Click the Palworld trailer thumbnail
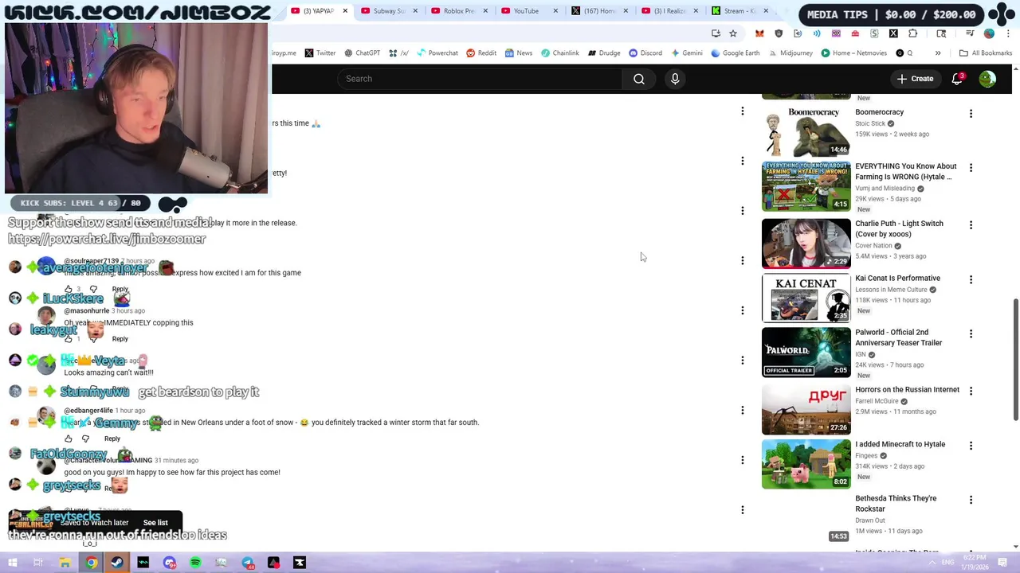 coord(806,353)
